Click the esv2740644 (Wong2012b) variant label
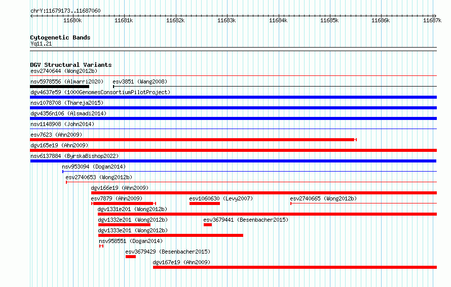This screenshot has width=451, height=287. pos(64,71)
